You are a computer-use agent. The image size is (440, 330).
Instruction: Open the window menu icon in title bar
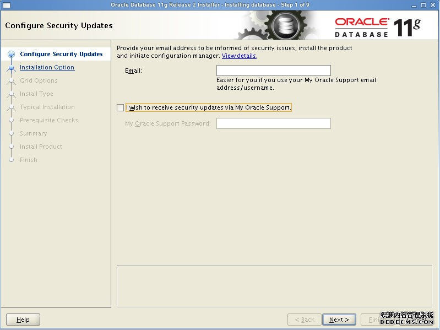(7, 5)
